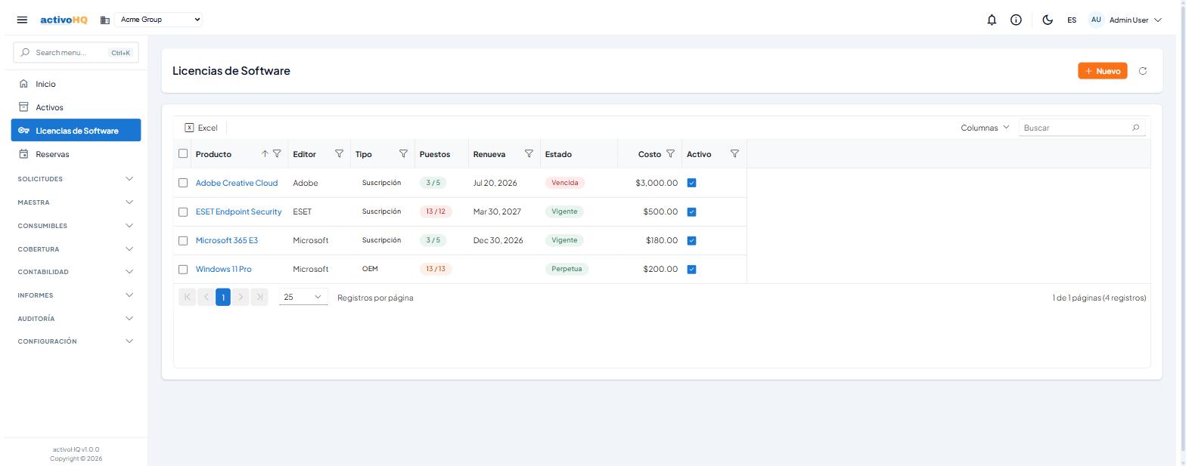Expand the SOLICITUDES menu section
This screenshot has width=1186, height=466.
(x=75, y=179)
